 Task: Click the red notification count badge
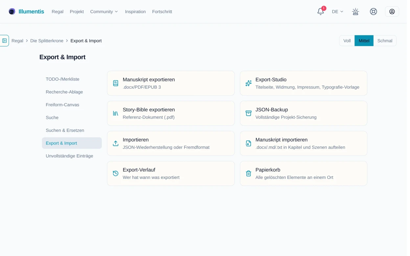[324, 8]
